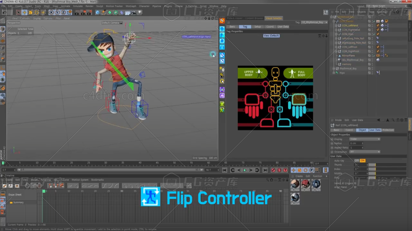Screen dimensions: 412x231
Task: Activate the Rotate tool in top toolbar
Action: click(37, 12)
